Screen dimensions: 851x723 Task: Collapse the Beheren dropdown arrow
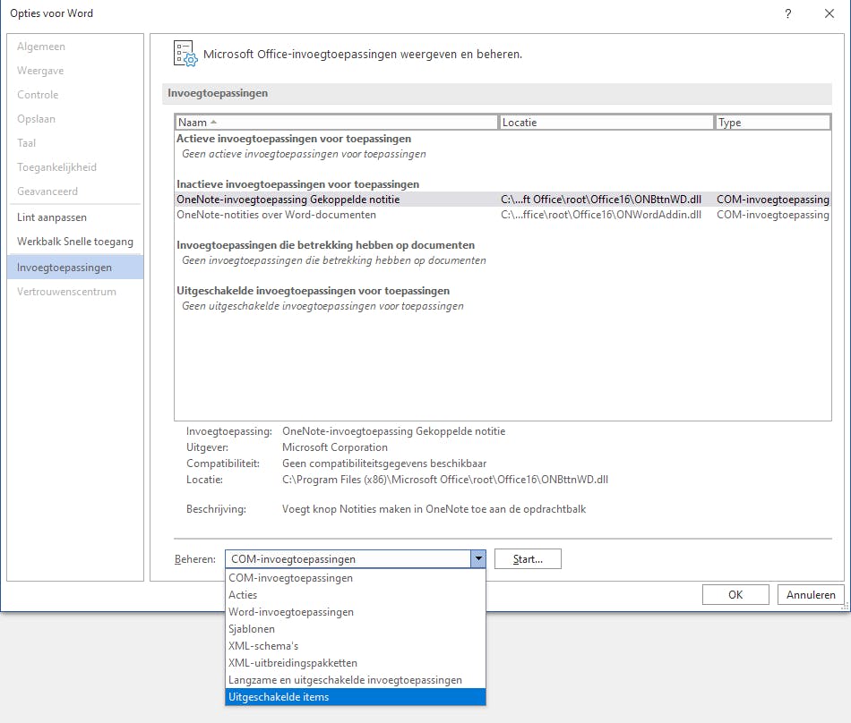[478, 558]
